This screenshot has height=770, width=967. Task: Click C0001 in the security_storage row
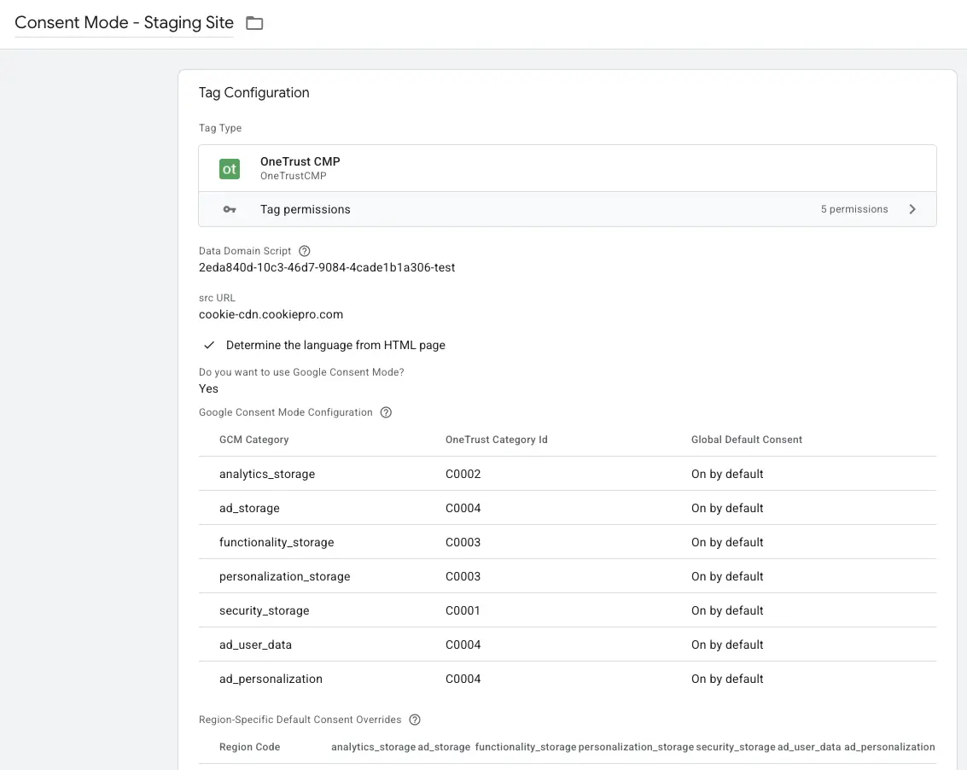463,611
